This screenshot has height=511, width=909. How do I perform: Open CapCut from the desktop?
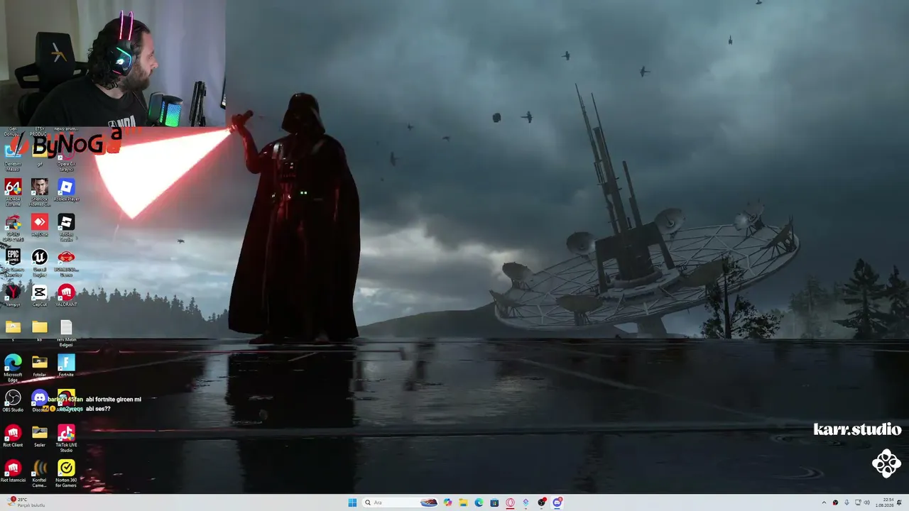pyautogui.click(x=40, y=295)
